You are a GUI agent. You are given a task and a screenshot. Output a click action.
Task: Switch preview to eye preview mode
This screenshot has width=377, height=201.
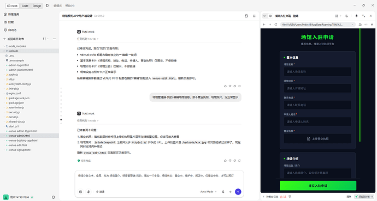pos(270,16)
